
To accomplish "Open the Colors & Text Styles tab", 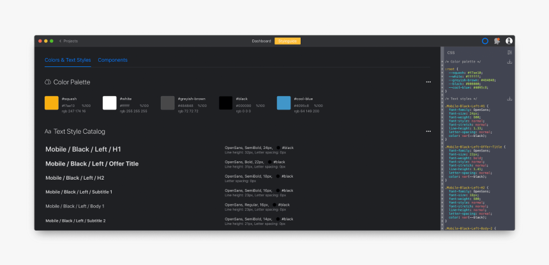I will pos(68,60).
